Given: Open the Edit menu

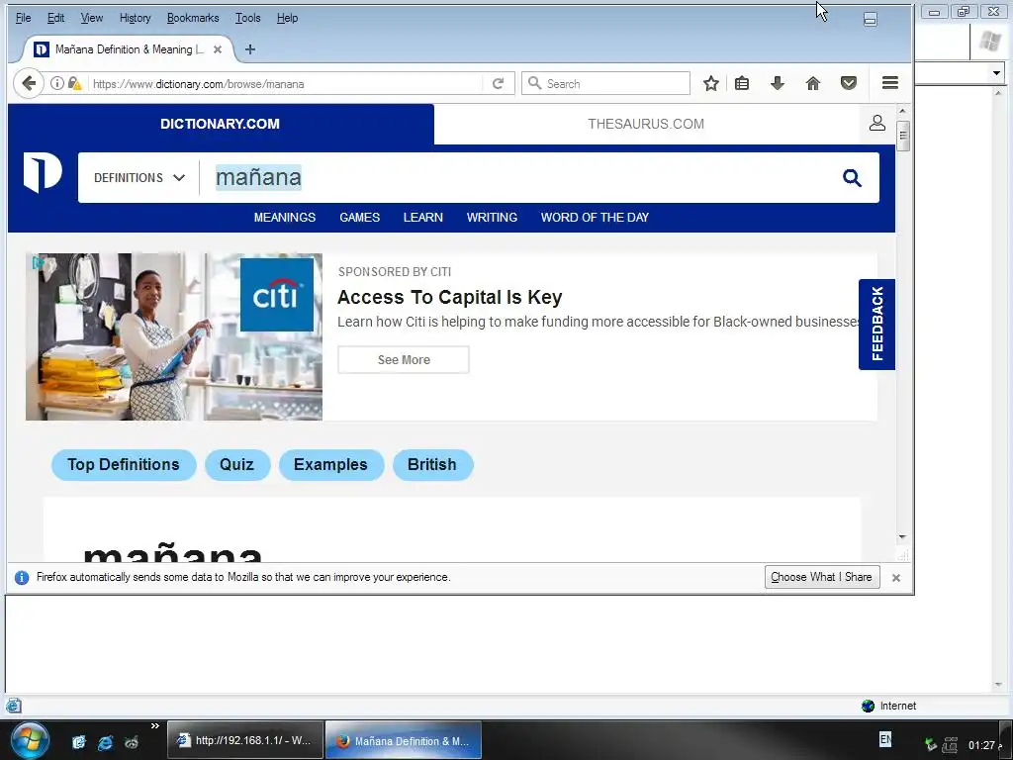Looking at the screenshot, I should 55,18.
